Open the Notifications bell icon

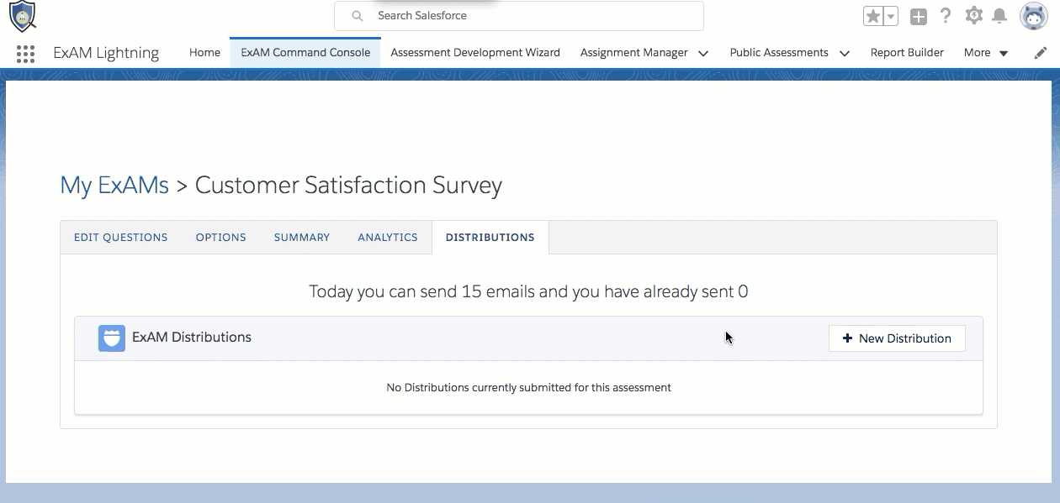pyautogui.click(x=999, y=16)
